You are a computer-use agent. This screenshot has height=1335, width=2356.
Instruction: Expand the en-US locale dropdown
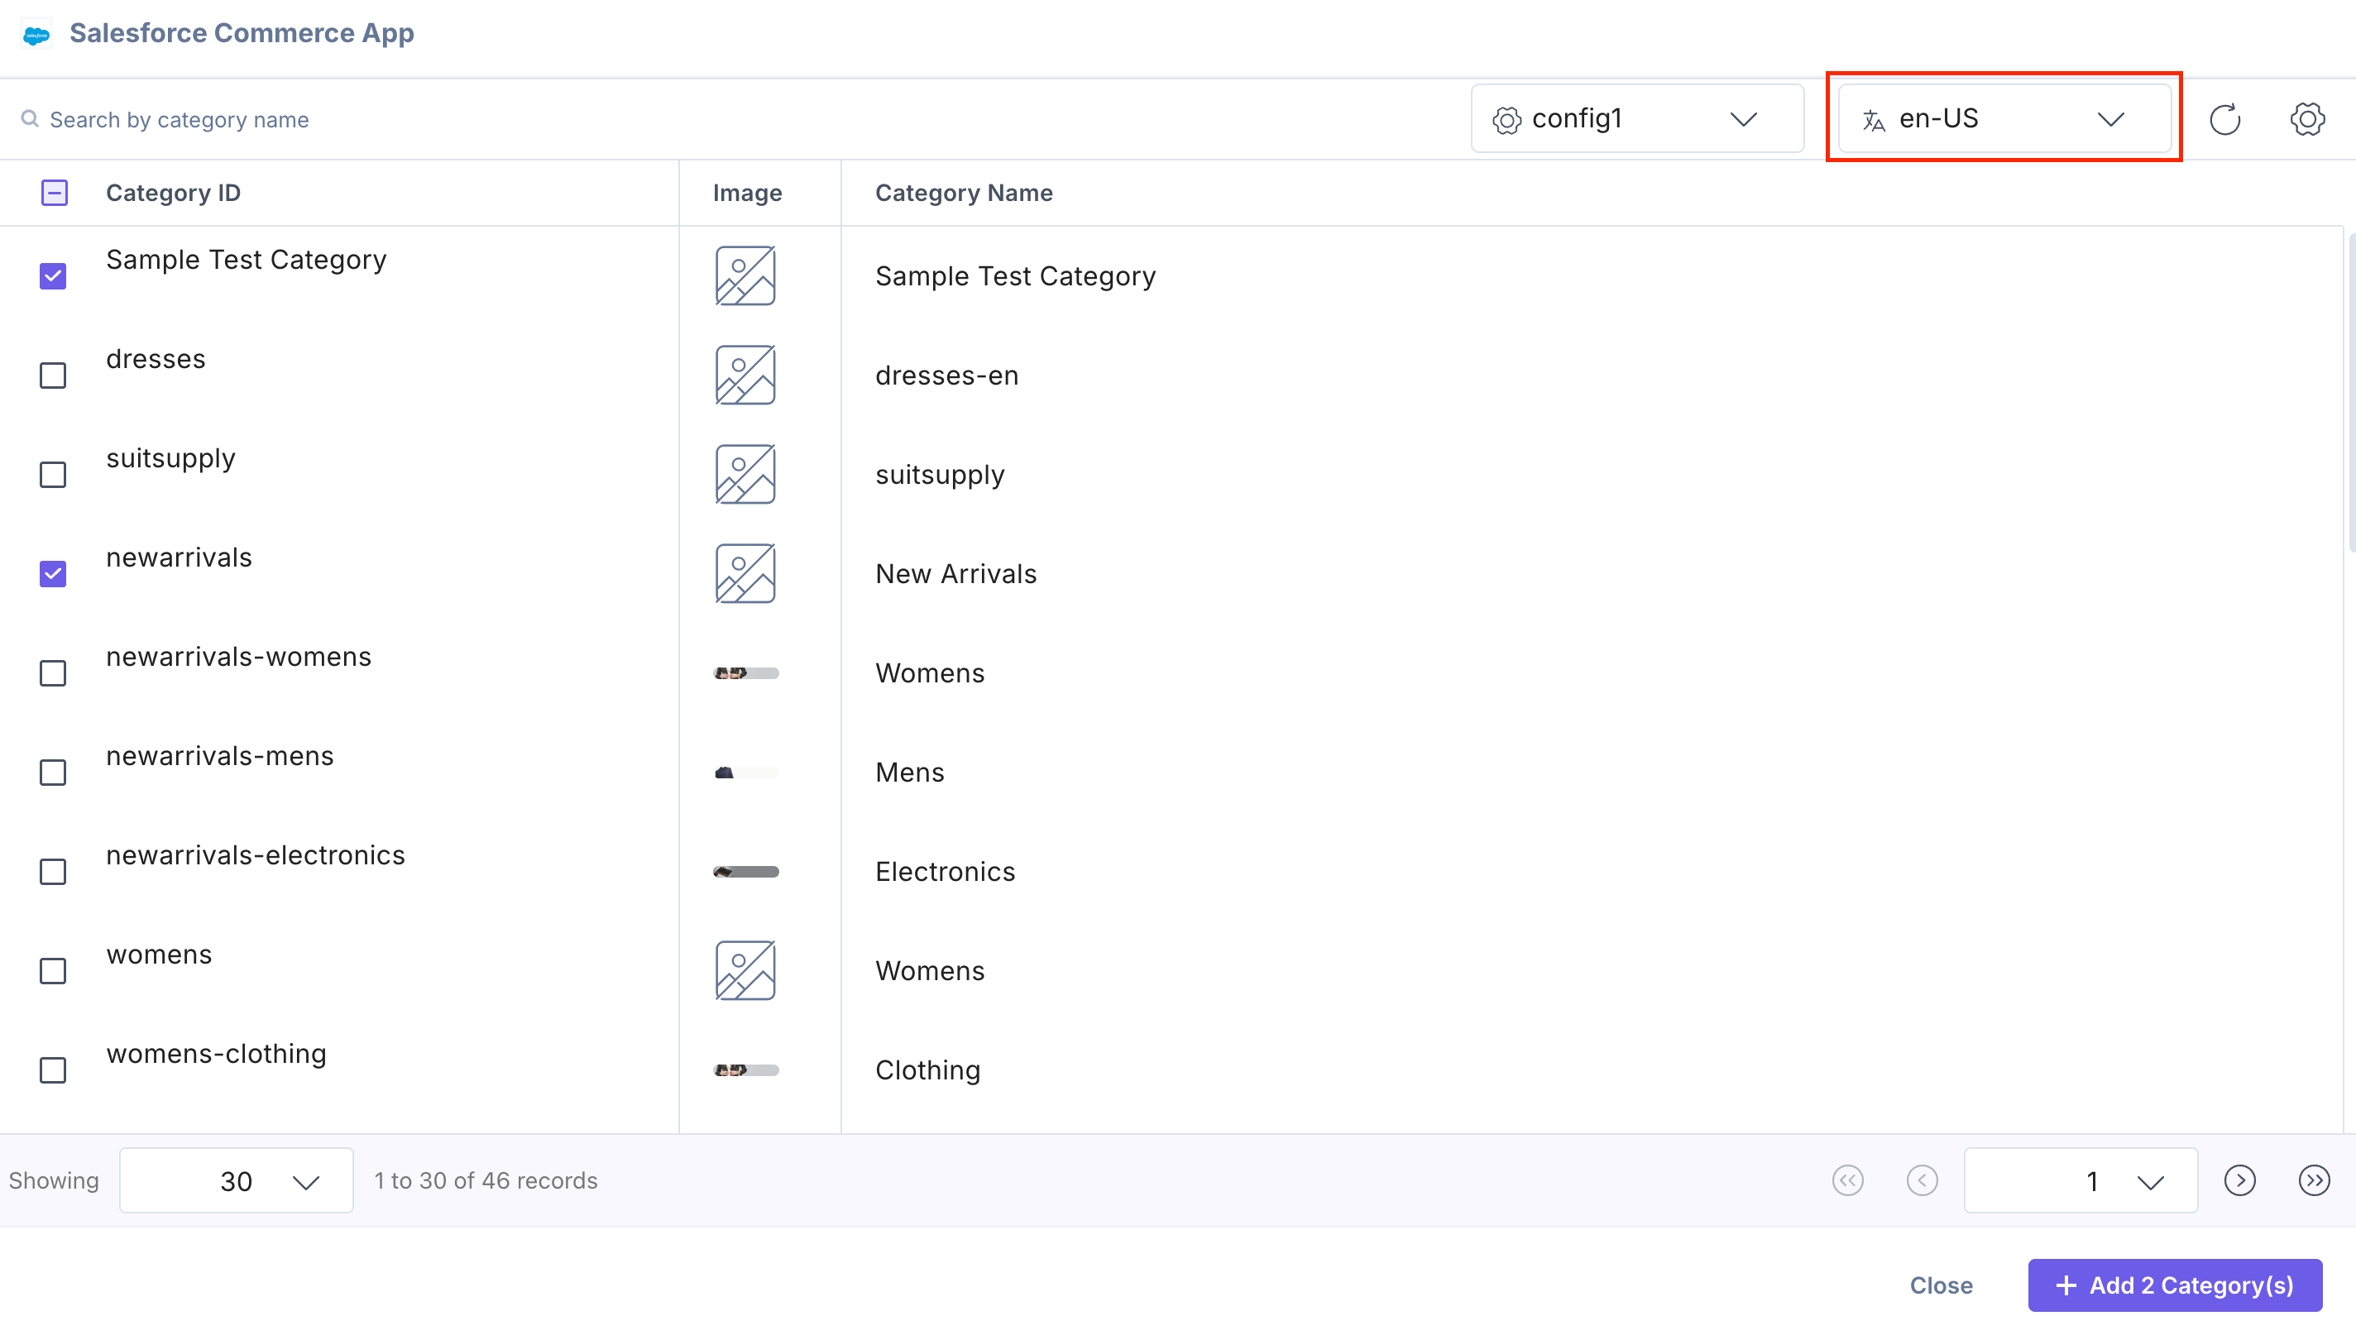pos(2004,119)
